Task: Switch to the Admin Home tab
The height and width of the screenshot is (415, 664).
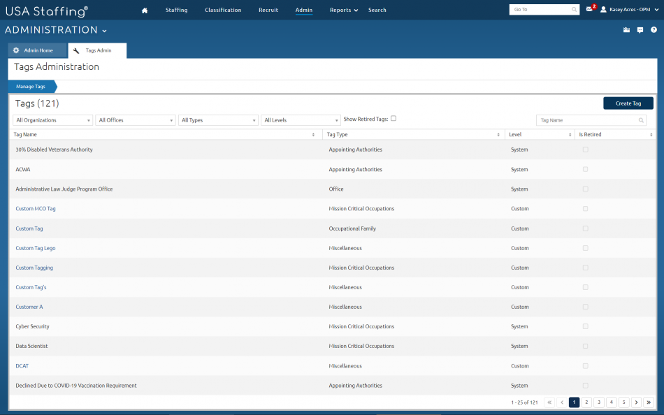Action: (37, 50)
